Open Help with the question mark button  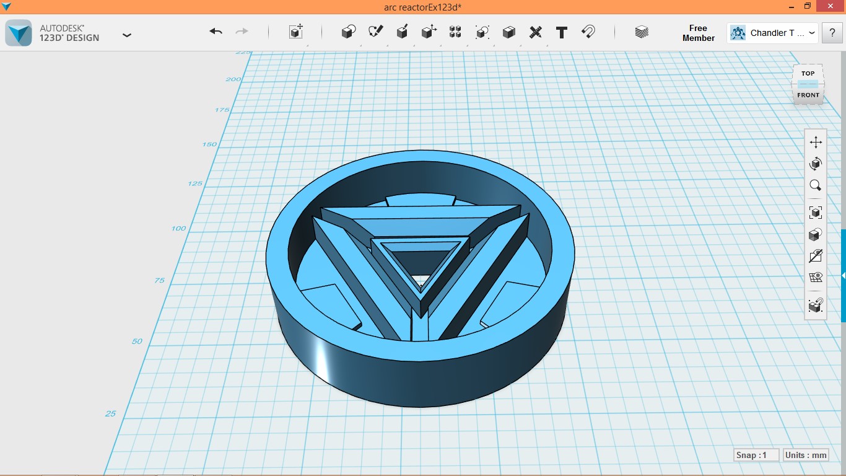[832, 33]
